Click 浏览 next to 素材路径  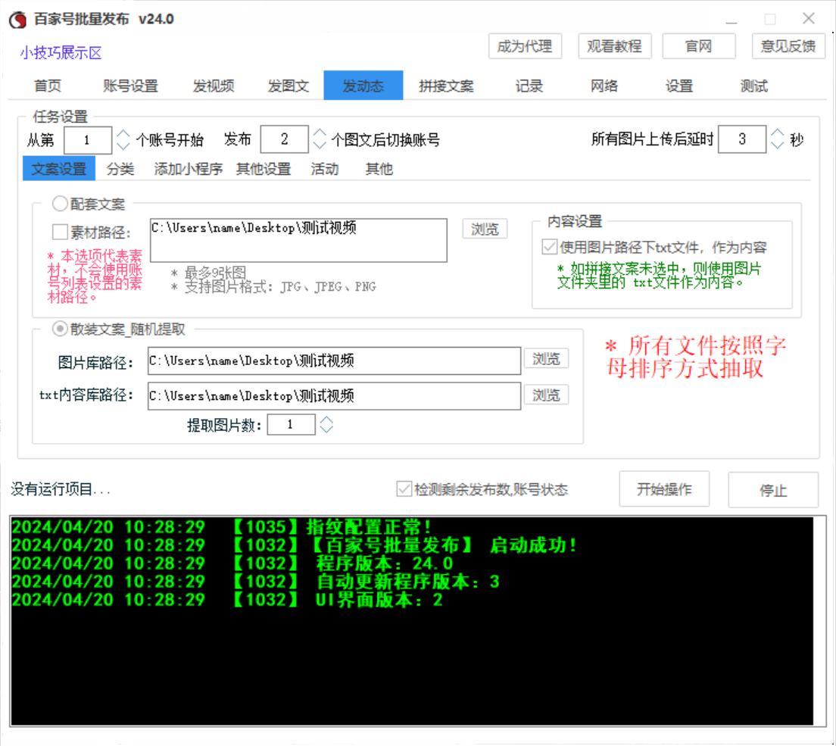(x=485, y=229)
